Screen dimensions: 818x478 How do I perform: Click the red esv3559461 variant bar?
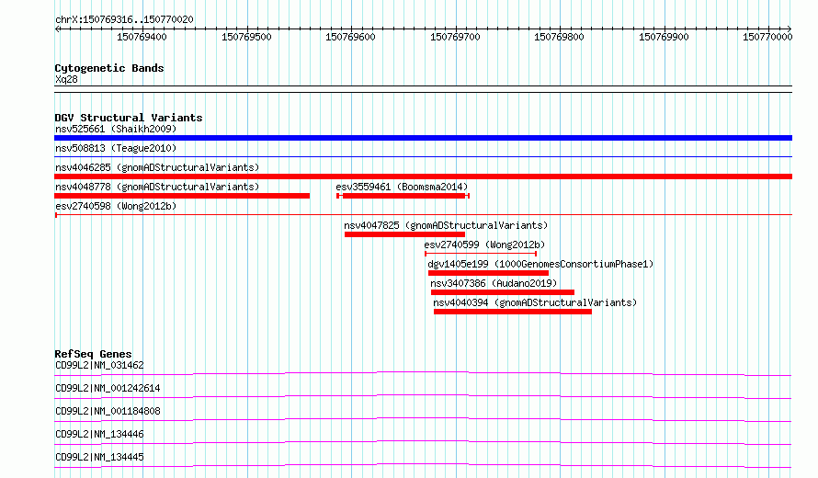point(403,196)
